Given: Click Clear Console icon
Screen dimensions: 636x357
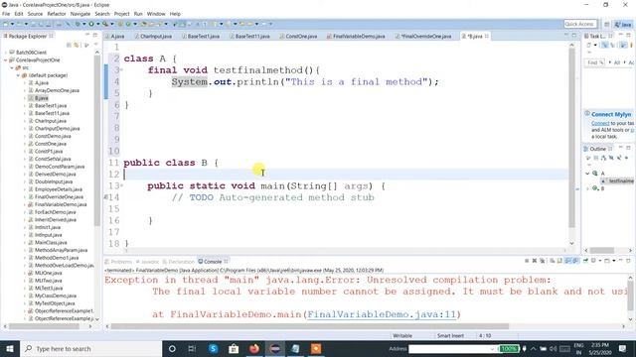Looking at the screenshot, I should (553, 261).
